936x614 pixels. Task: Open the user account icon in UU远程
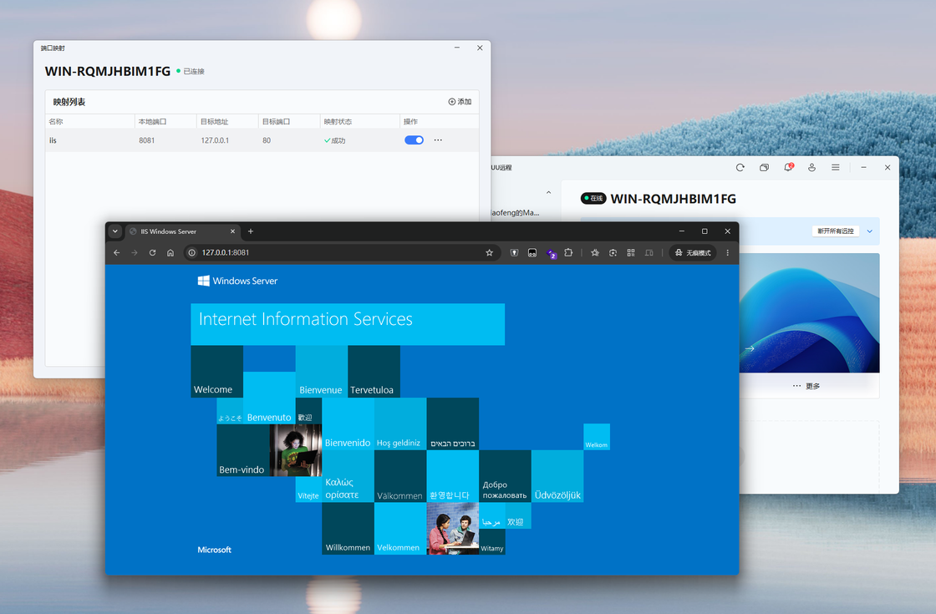[811, 168]
